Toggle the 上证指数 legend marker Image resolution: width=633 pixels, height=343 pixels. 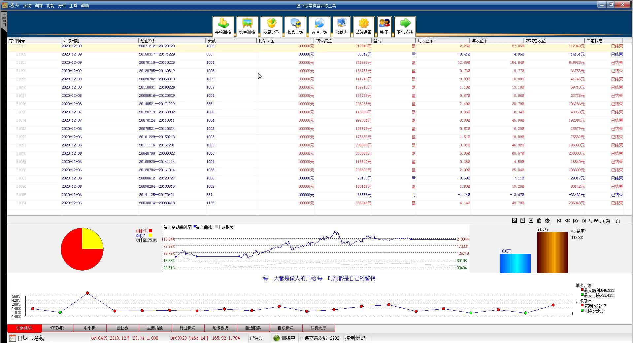click(x=217, y=227)
